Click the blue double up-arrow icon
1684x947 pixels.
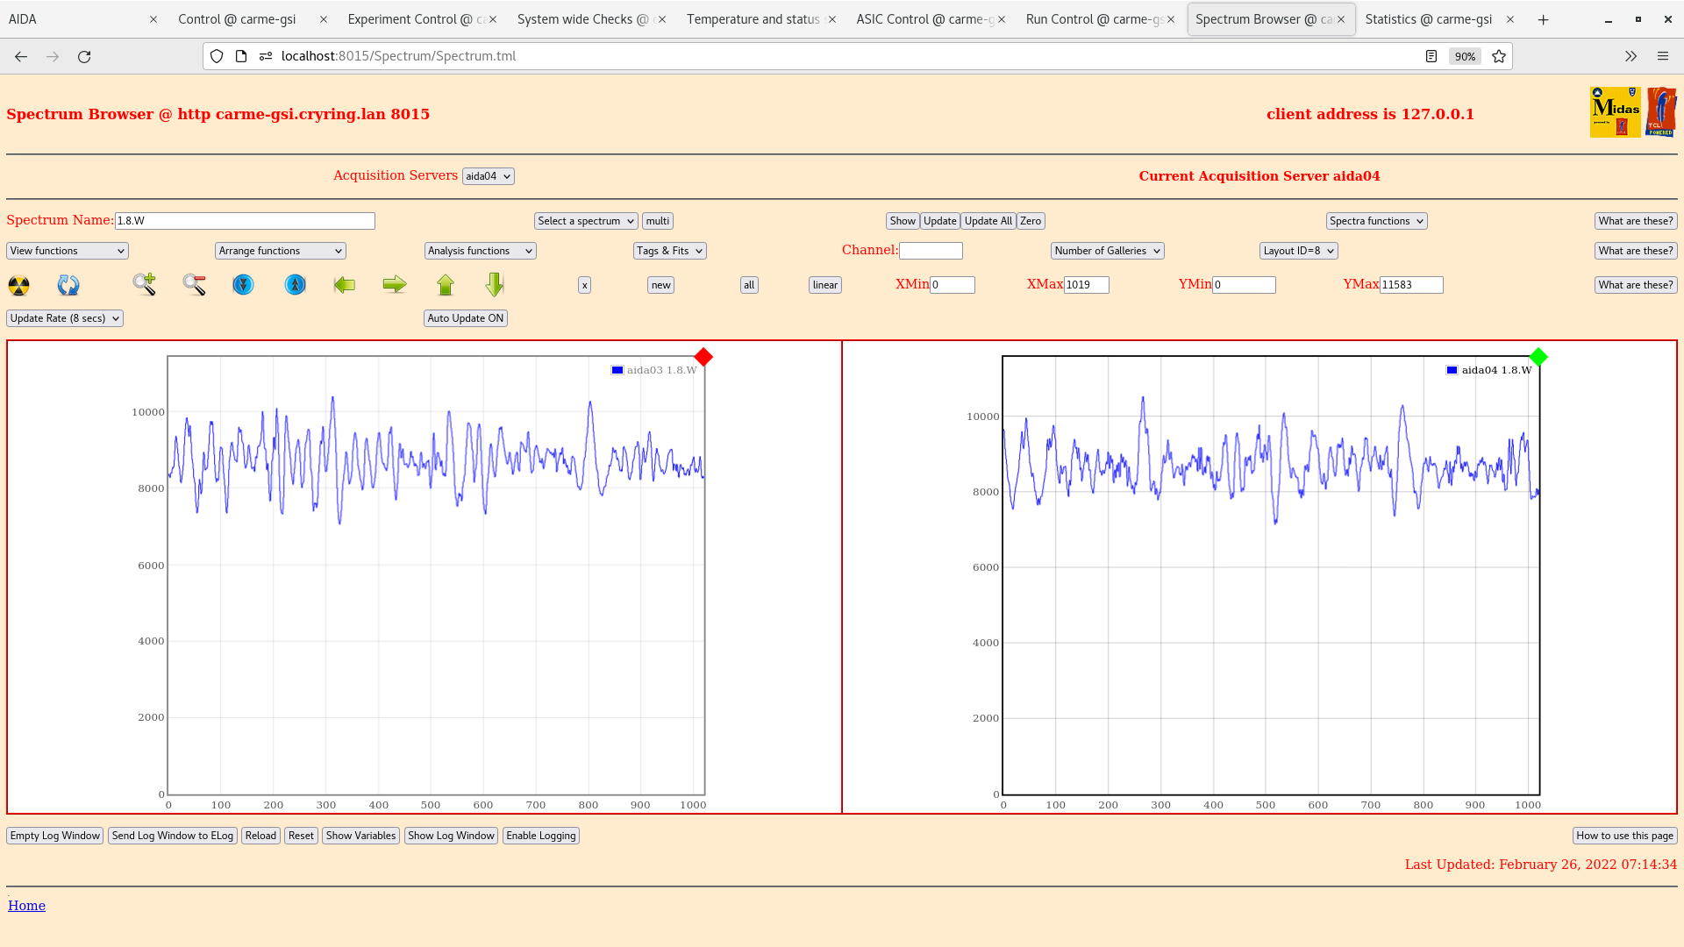click(296, 284)
